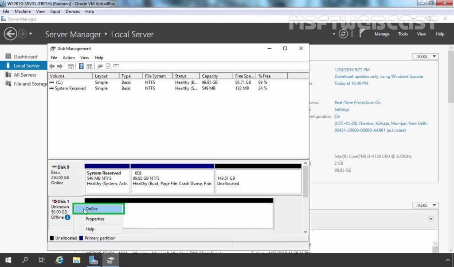Screen dimensions: 454x267
Task: Toggle the Show/Hide Console Tree toolbar icon
Action: point(70,66)
